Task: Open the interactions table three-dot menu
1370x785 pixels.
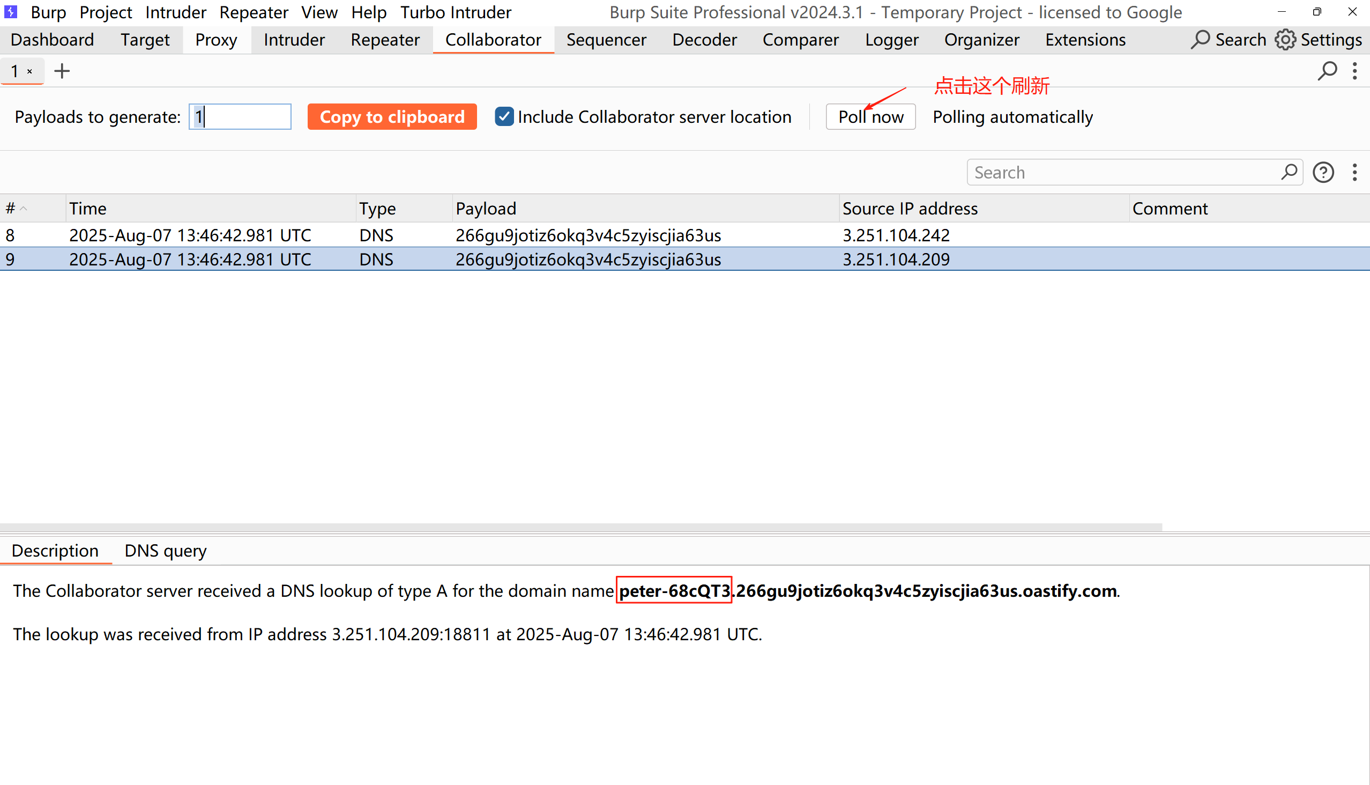Action: [1354, 173]
